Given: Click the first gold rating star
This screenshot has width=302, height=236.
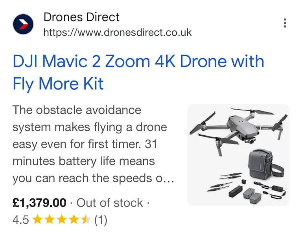Looking at the screenshot, I should click(38, 219).
